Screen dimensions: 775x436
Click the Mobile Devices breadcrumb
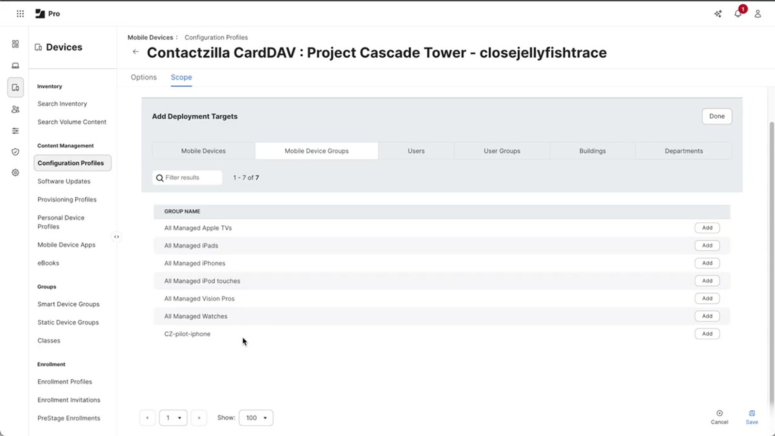click(x=150, y=37)
